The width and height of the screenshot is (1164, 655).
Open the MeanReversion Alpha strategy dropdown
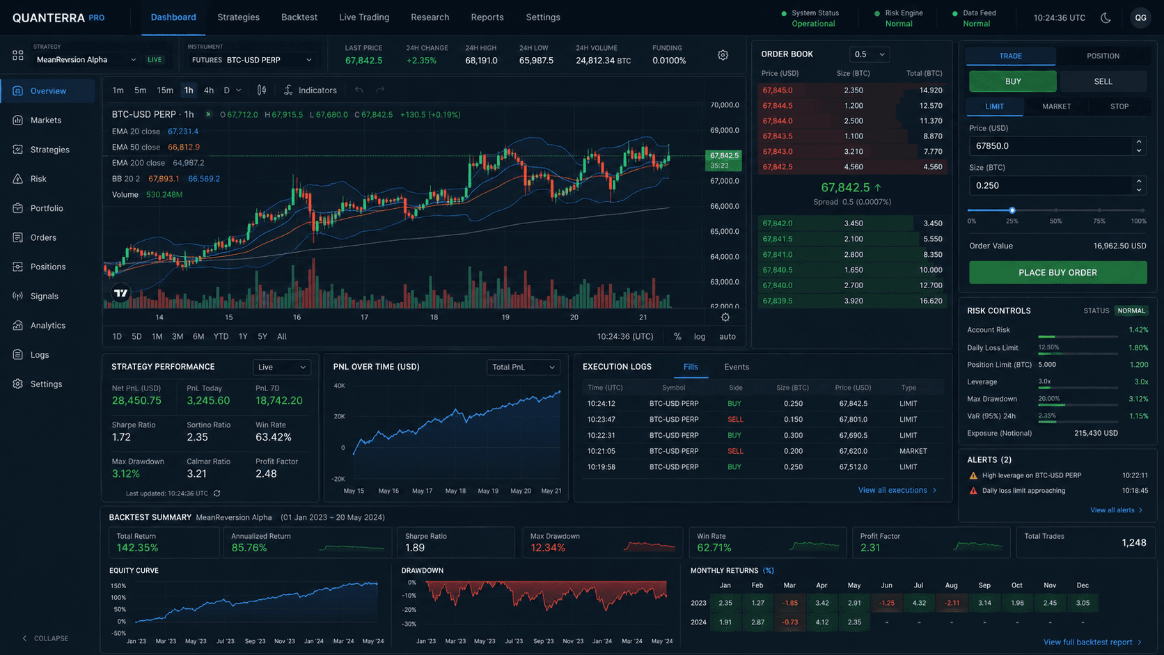[86, 60]
